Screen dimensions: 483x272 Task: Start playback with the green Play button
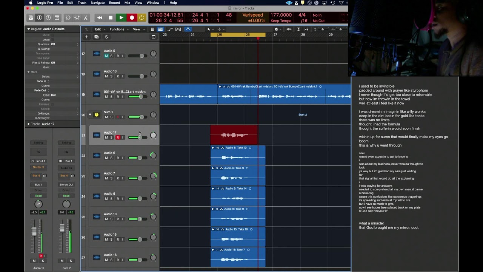click(x=121, y=18)
